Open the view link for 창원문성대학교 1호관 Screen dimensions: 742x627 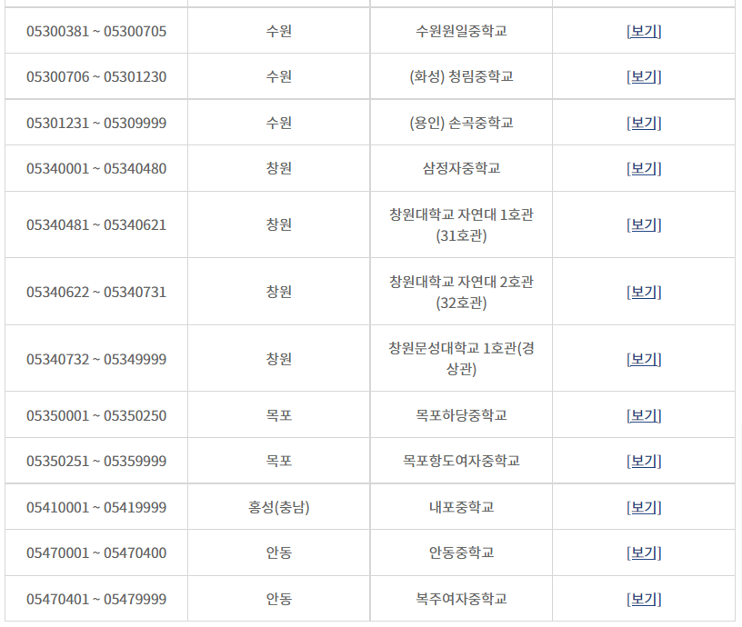point(645,358)
